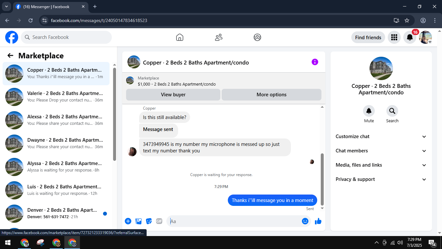Viewport: 442px width, 249px height.
Task: Attach a file using the photo icon
Action: point(139,221)
